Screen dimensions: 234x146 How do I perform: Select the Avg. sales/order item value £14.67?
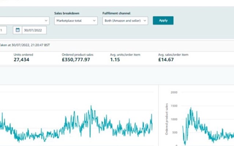pos(166,59)
